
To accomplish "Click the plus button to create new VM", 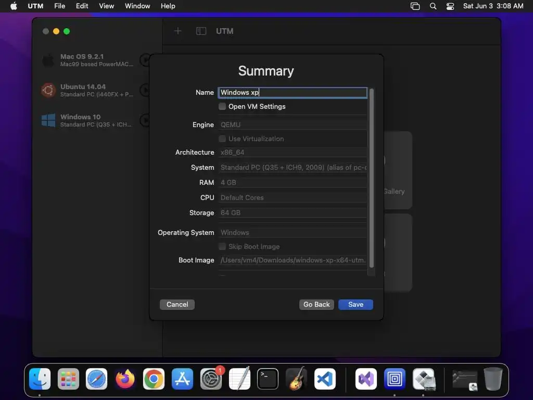I will [178, 31].
